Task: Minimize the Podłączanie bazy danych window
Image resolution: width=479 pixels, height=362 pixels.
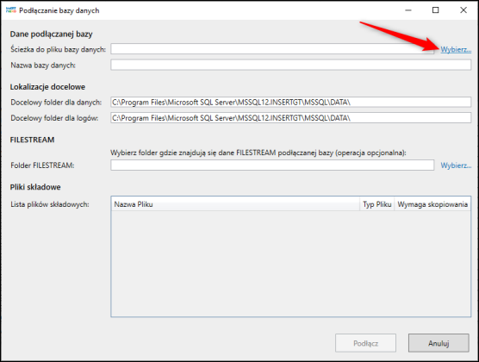Action: (408, 10)
